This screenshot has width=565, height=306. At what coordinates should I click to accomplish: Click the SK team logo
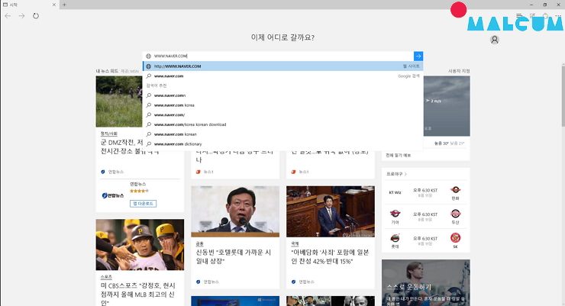[x=455, y=238]
